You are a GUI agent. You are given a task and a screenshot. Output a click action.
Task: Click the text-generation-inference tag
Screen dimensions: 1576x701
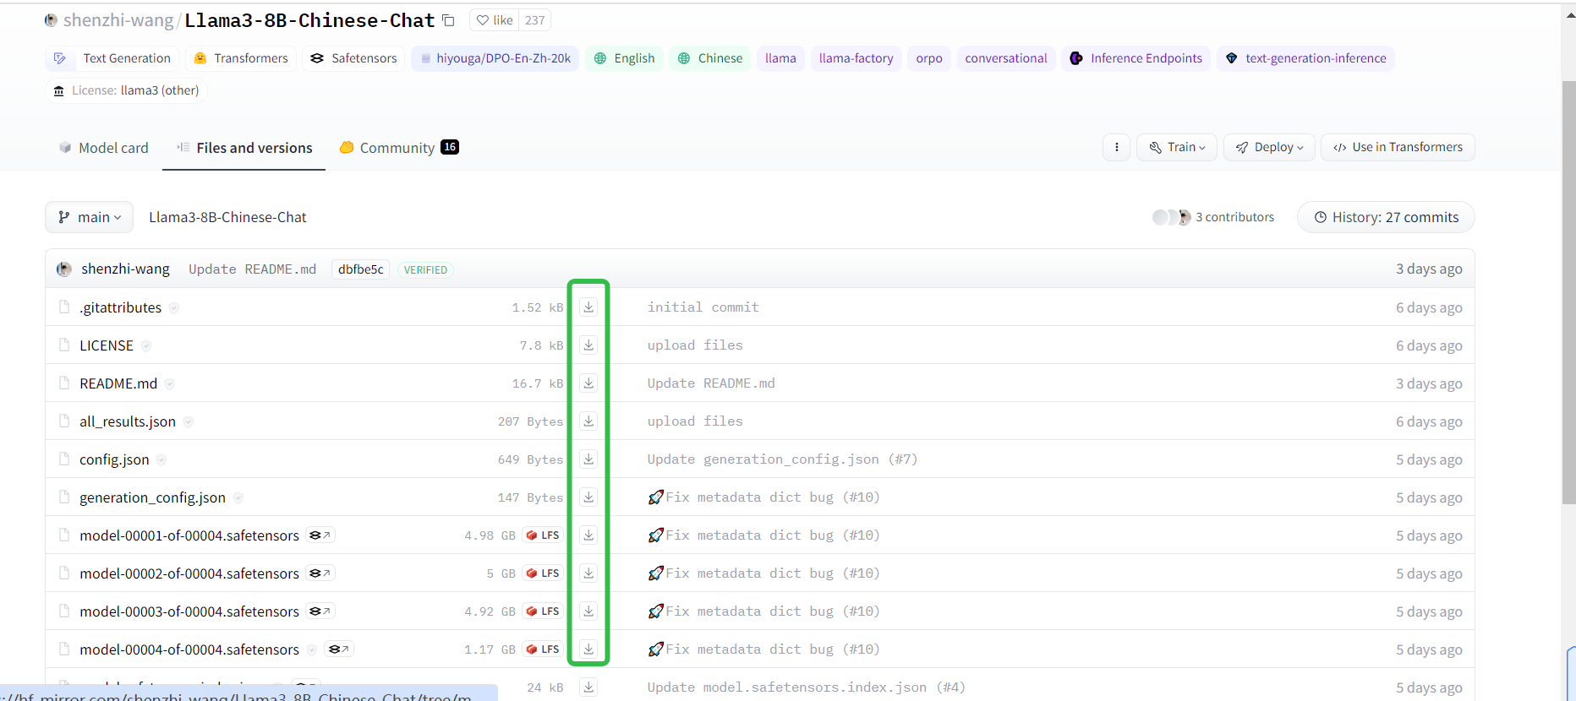1305,58
